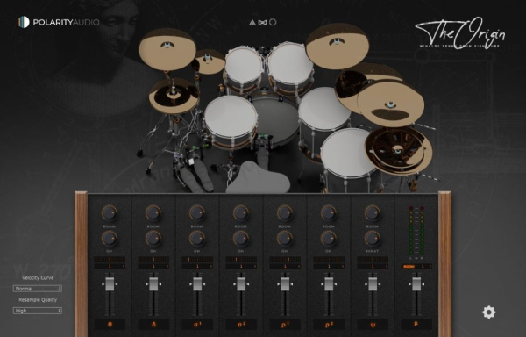Click the OH knob on ρ² channel
The width and height of the screenshot is (526, 337).
click(x=329, y=239)
